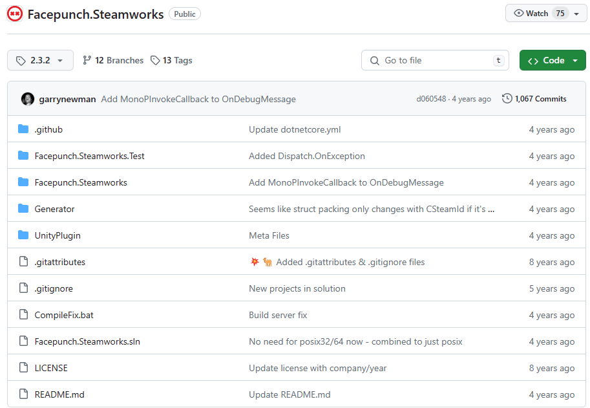Open the .gitignore file
The image size is (590, 408).
point(54,288)
